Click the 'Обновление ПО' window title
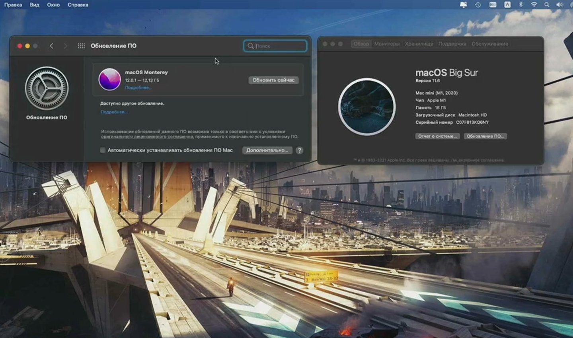This screenshot has width=573, height=338. pyautogui.click(x=113, y=46)
